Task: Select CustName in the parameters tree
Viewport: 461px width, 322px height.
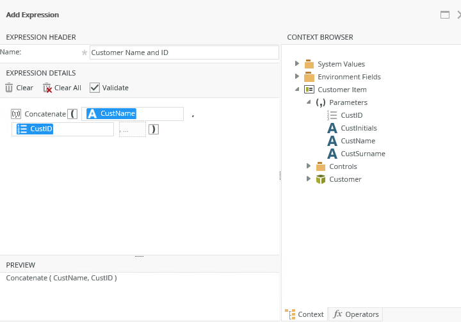Action: (358, 141)
